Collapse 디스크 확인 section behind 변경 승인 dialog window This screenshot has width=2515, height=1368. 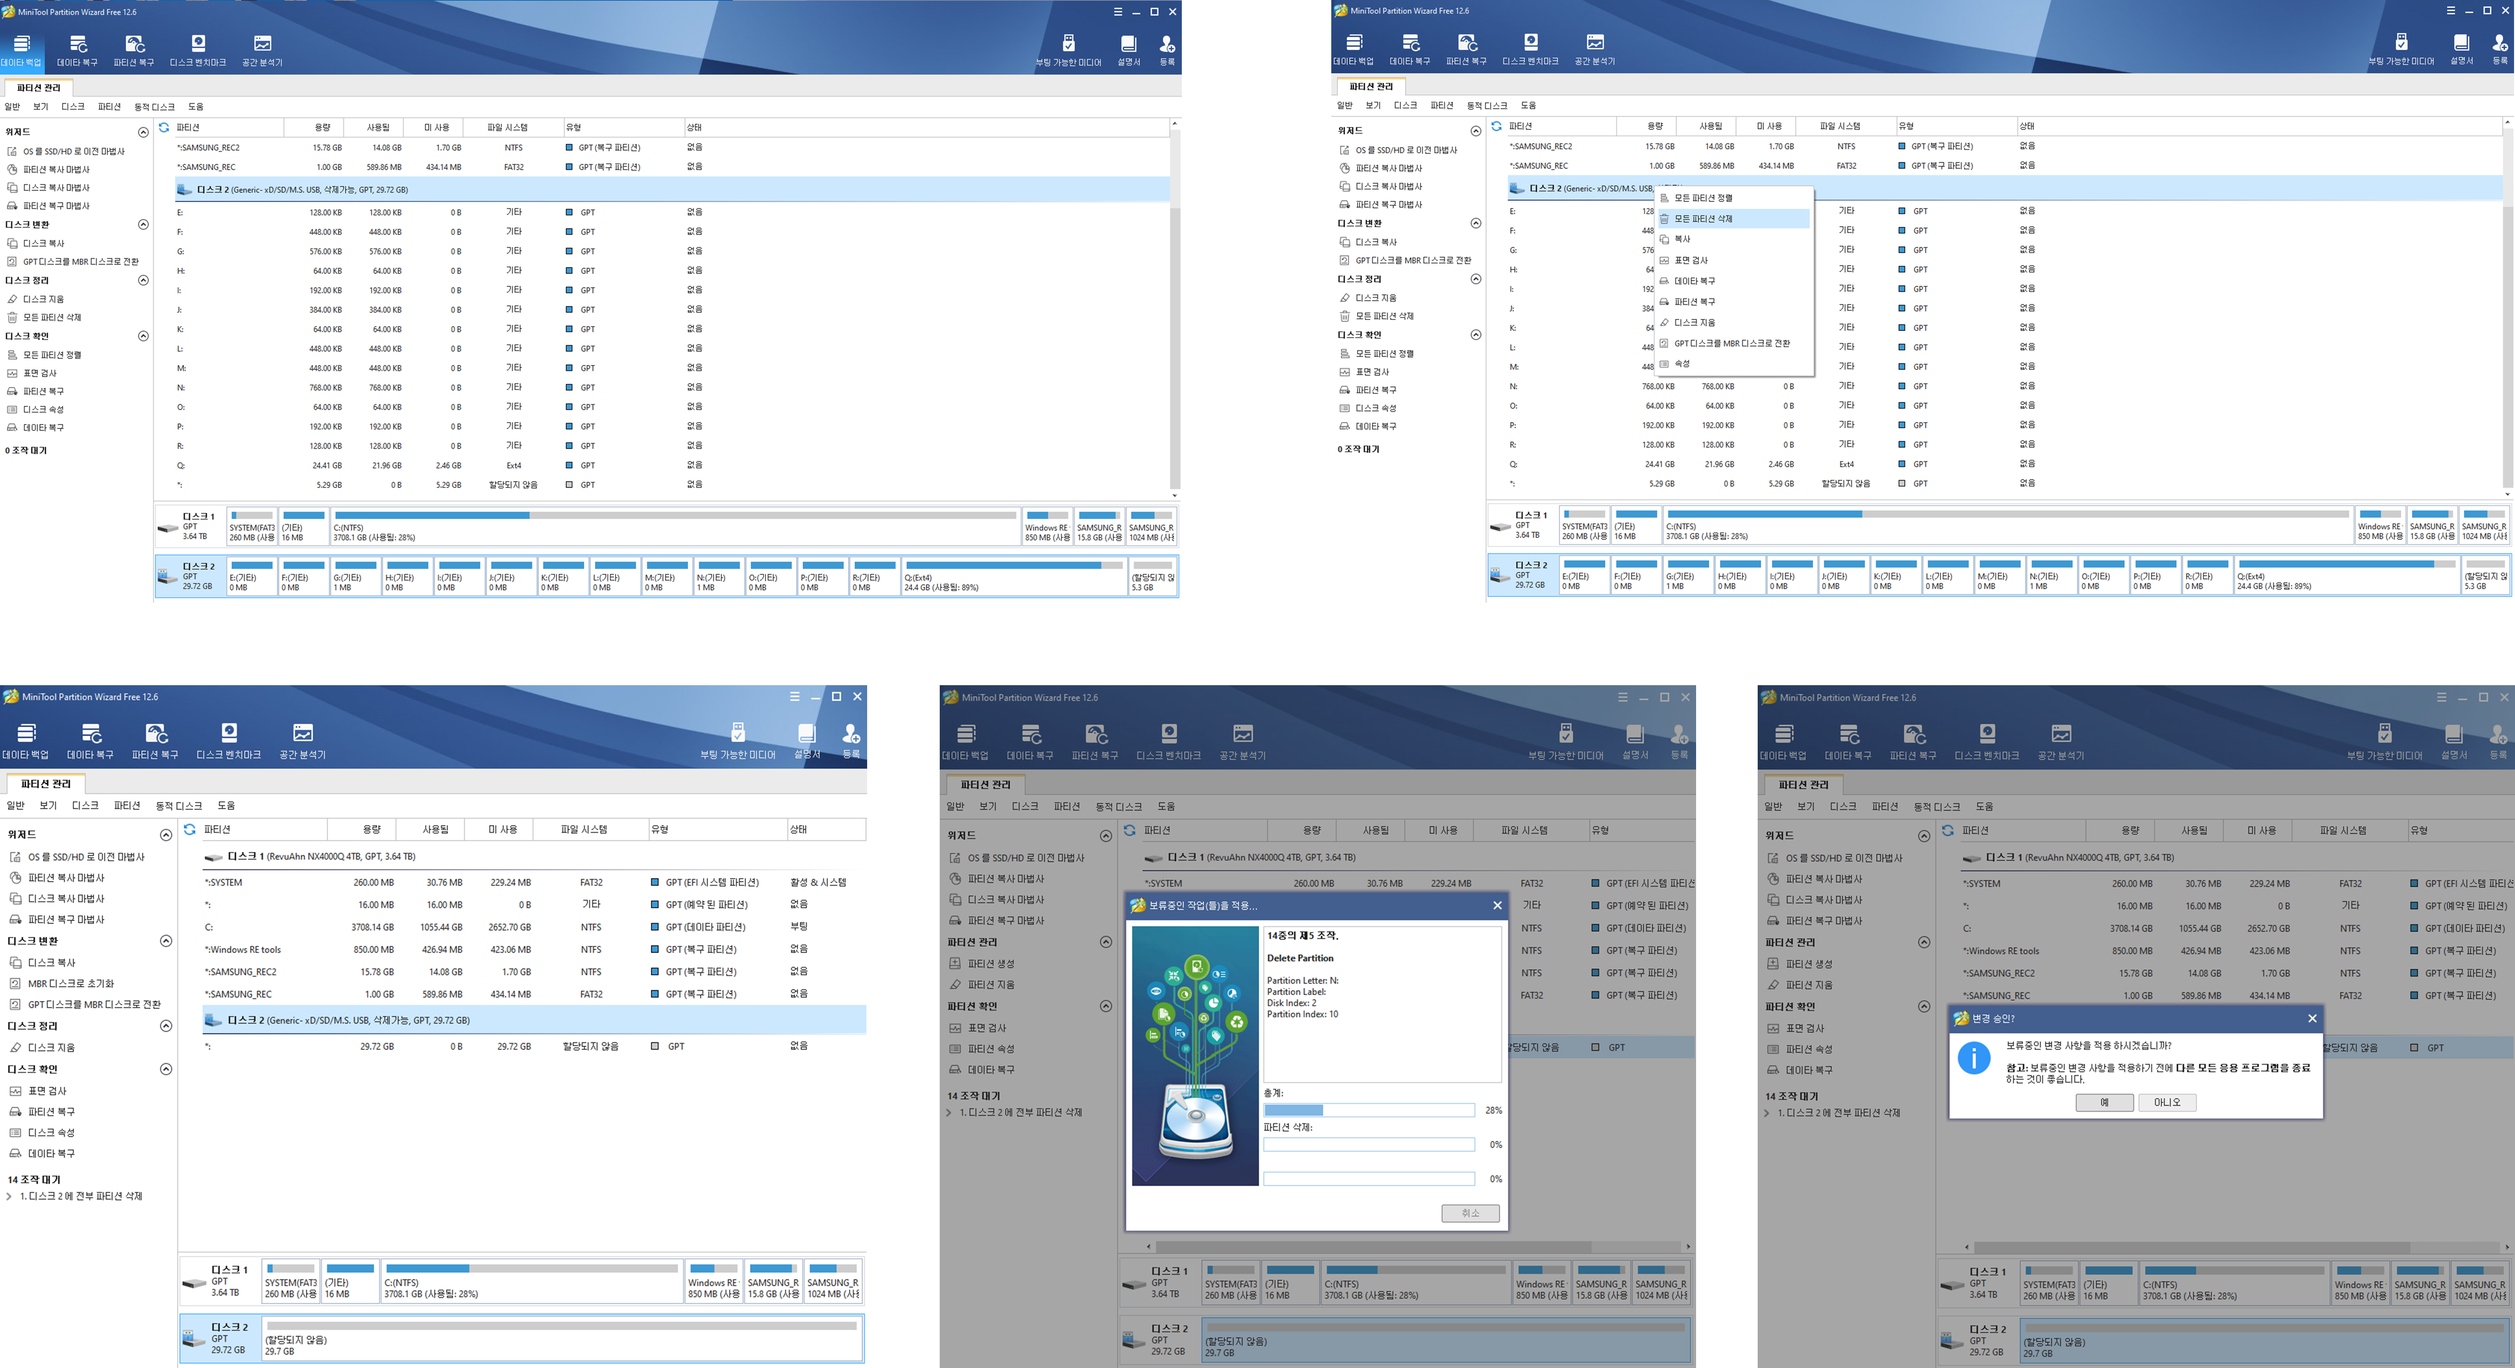tap(1923, 1007)
